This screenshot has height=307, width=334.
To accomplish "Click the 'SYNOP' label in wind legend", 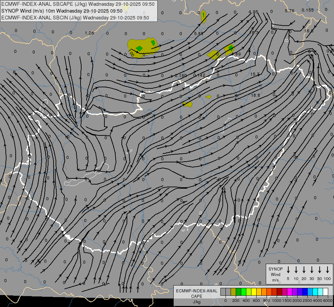I will point(275,269).
